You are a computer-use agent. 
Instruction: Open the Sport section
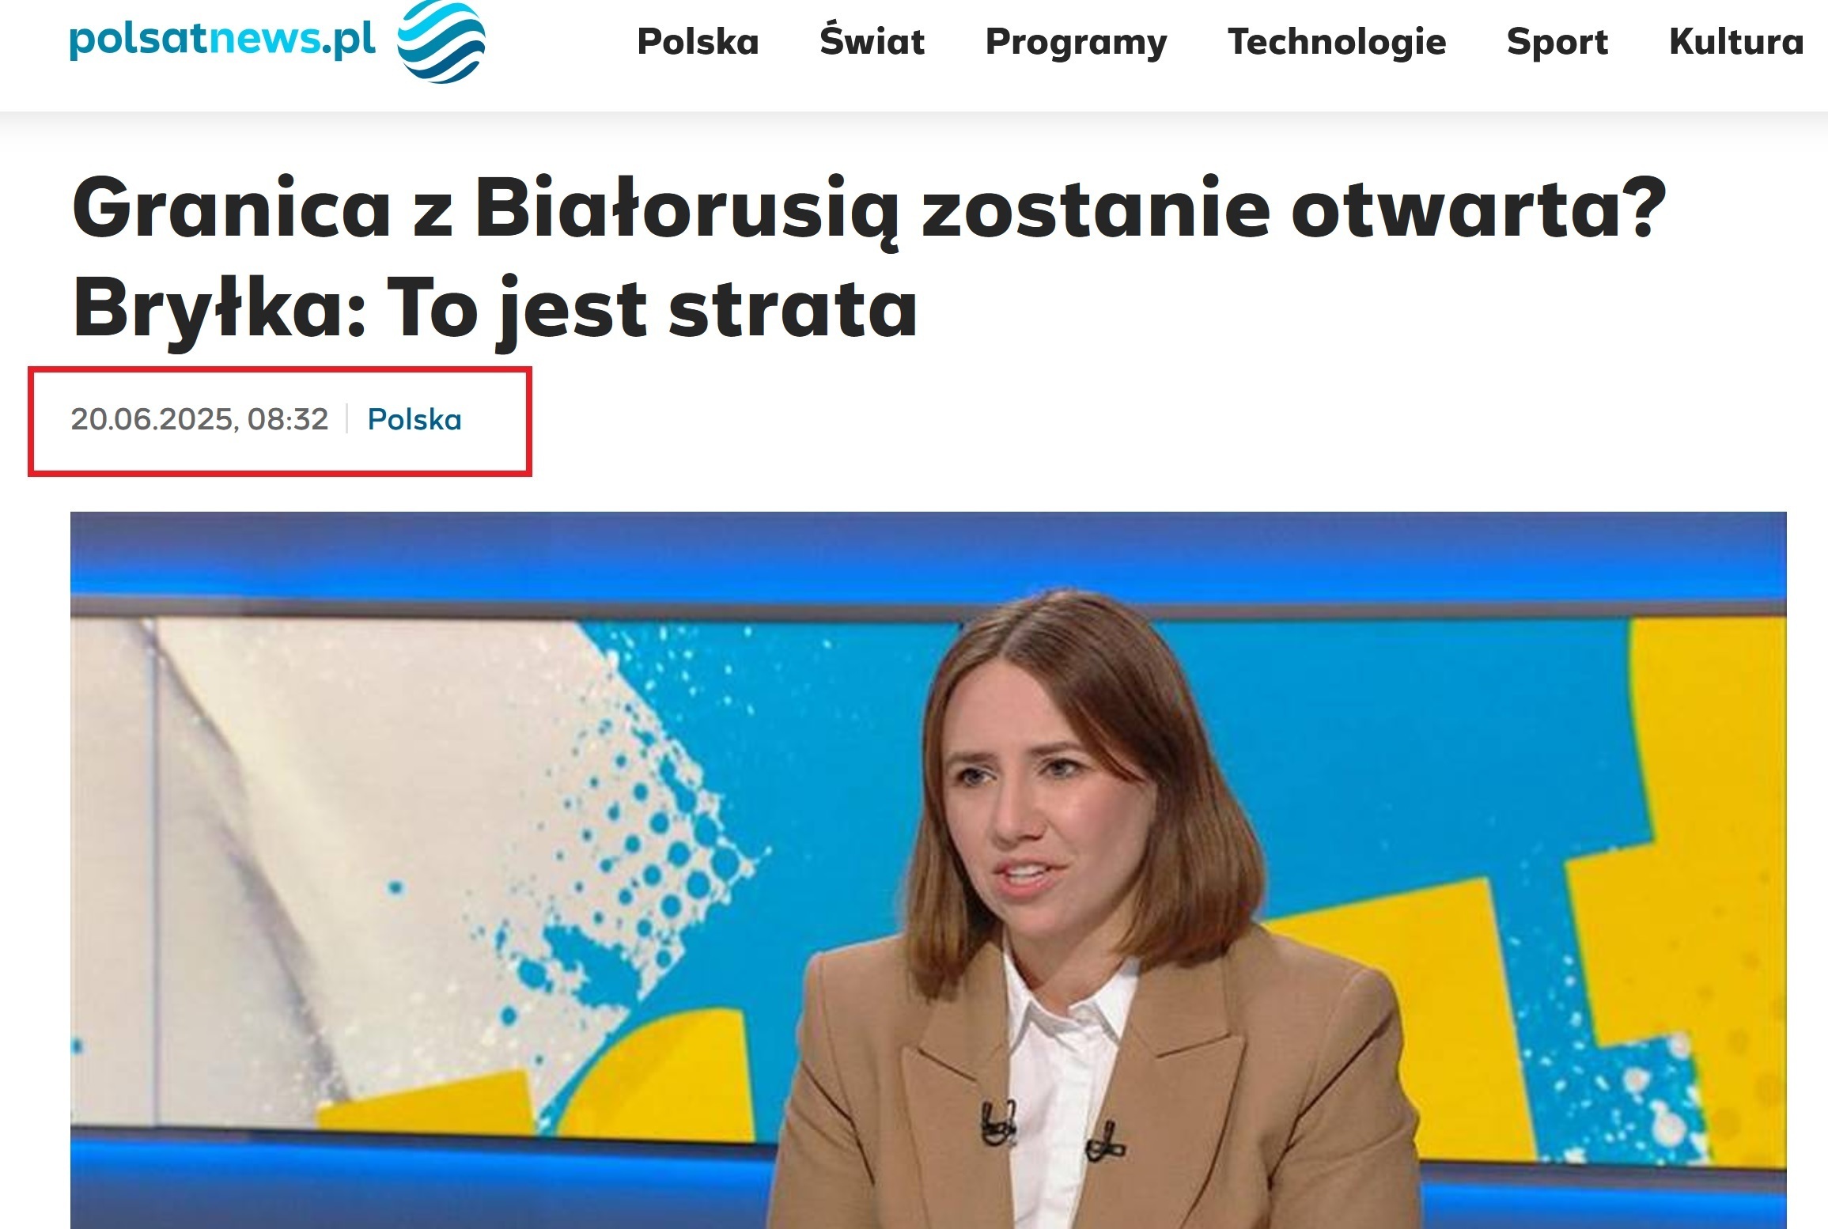(1557, 43)
